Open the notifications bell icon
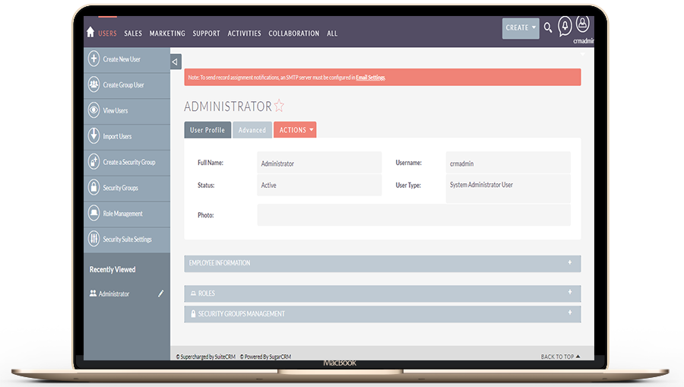 (x=565, y=26)
